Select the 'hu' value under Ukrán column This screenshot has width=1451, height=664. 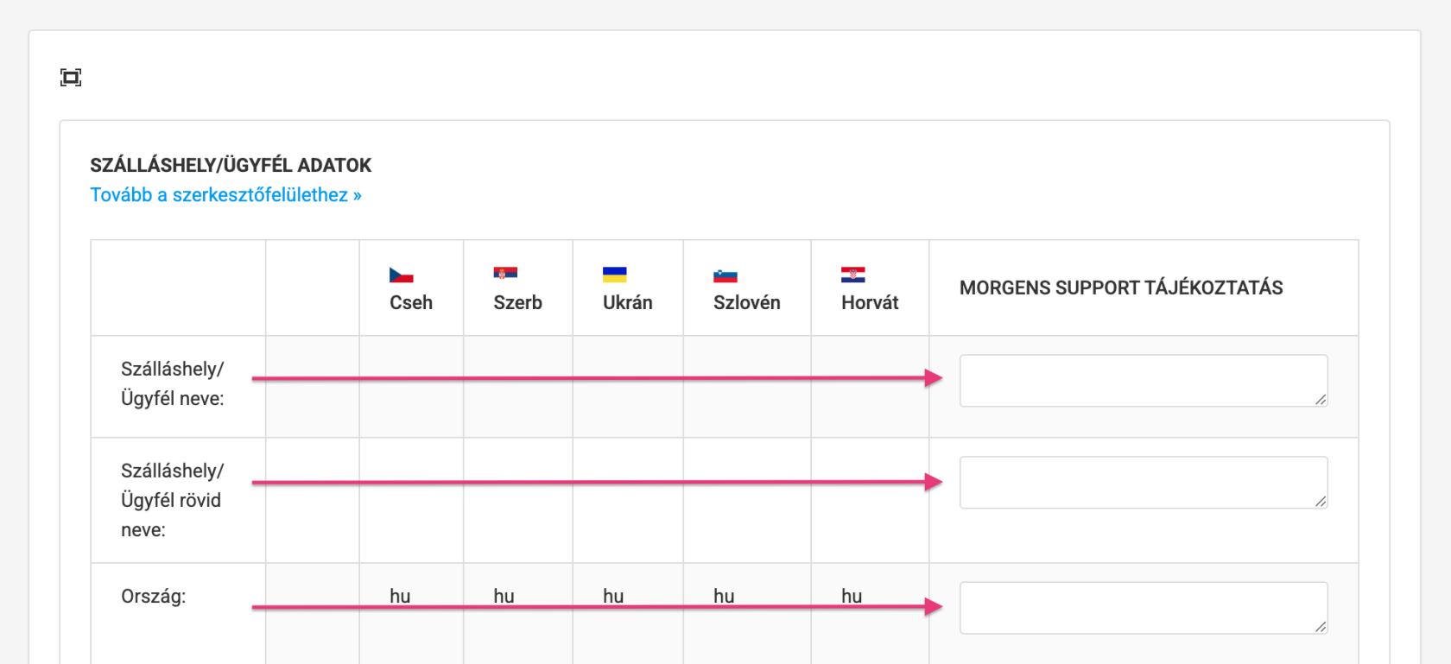coord(613,595)
